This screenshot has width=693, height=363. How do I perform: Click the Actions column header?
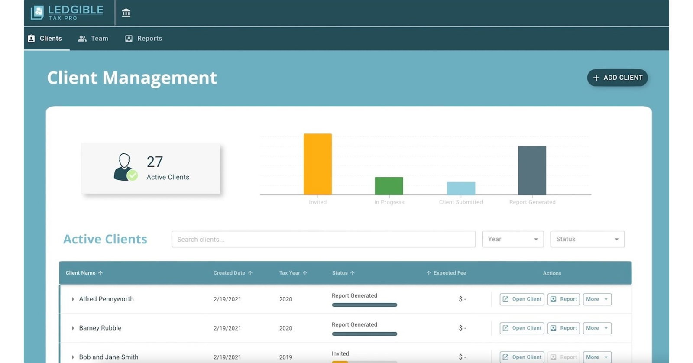pyautogui.click(x=552, y=273)
